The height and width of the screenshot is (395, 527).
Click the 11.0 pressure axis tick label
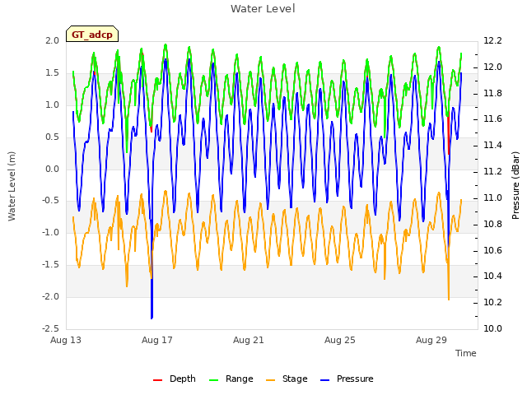492,197
